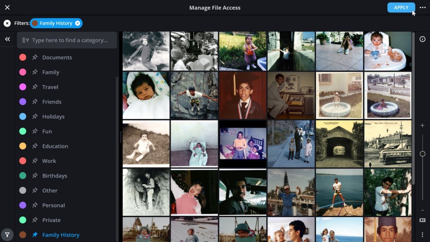
Task: Select the Holidays category
Action: pos(53,116)
